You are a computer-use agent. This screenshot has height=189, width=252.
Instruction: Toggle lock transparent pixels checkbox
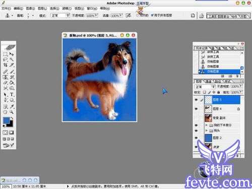pos(205,92)
